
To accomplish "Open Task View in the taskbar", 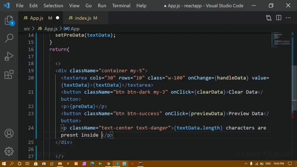I will pyautogui.click(x=27, y=164).
